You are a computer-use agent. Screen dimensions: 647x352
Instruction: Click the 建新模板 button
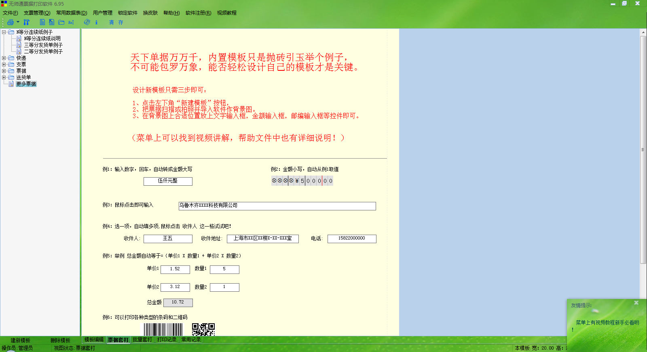pyautogui.click(x=21, y=340)
